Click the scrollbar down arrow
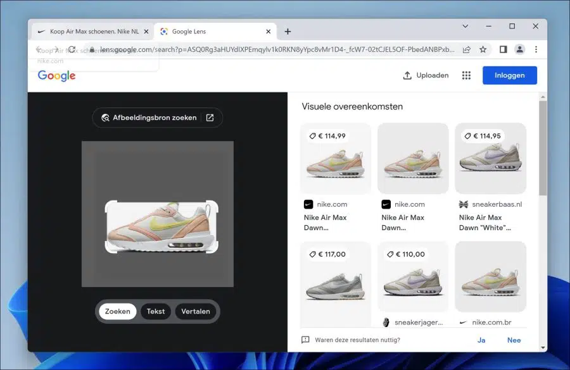Viewport: 570px width, 370px height. (x=543, y=348)
